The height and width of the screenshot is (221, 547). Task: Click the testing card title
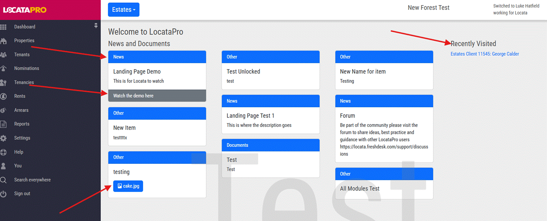click(121, 172)
